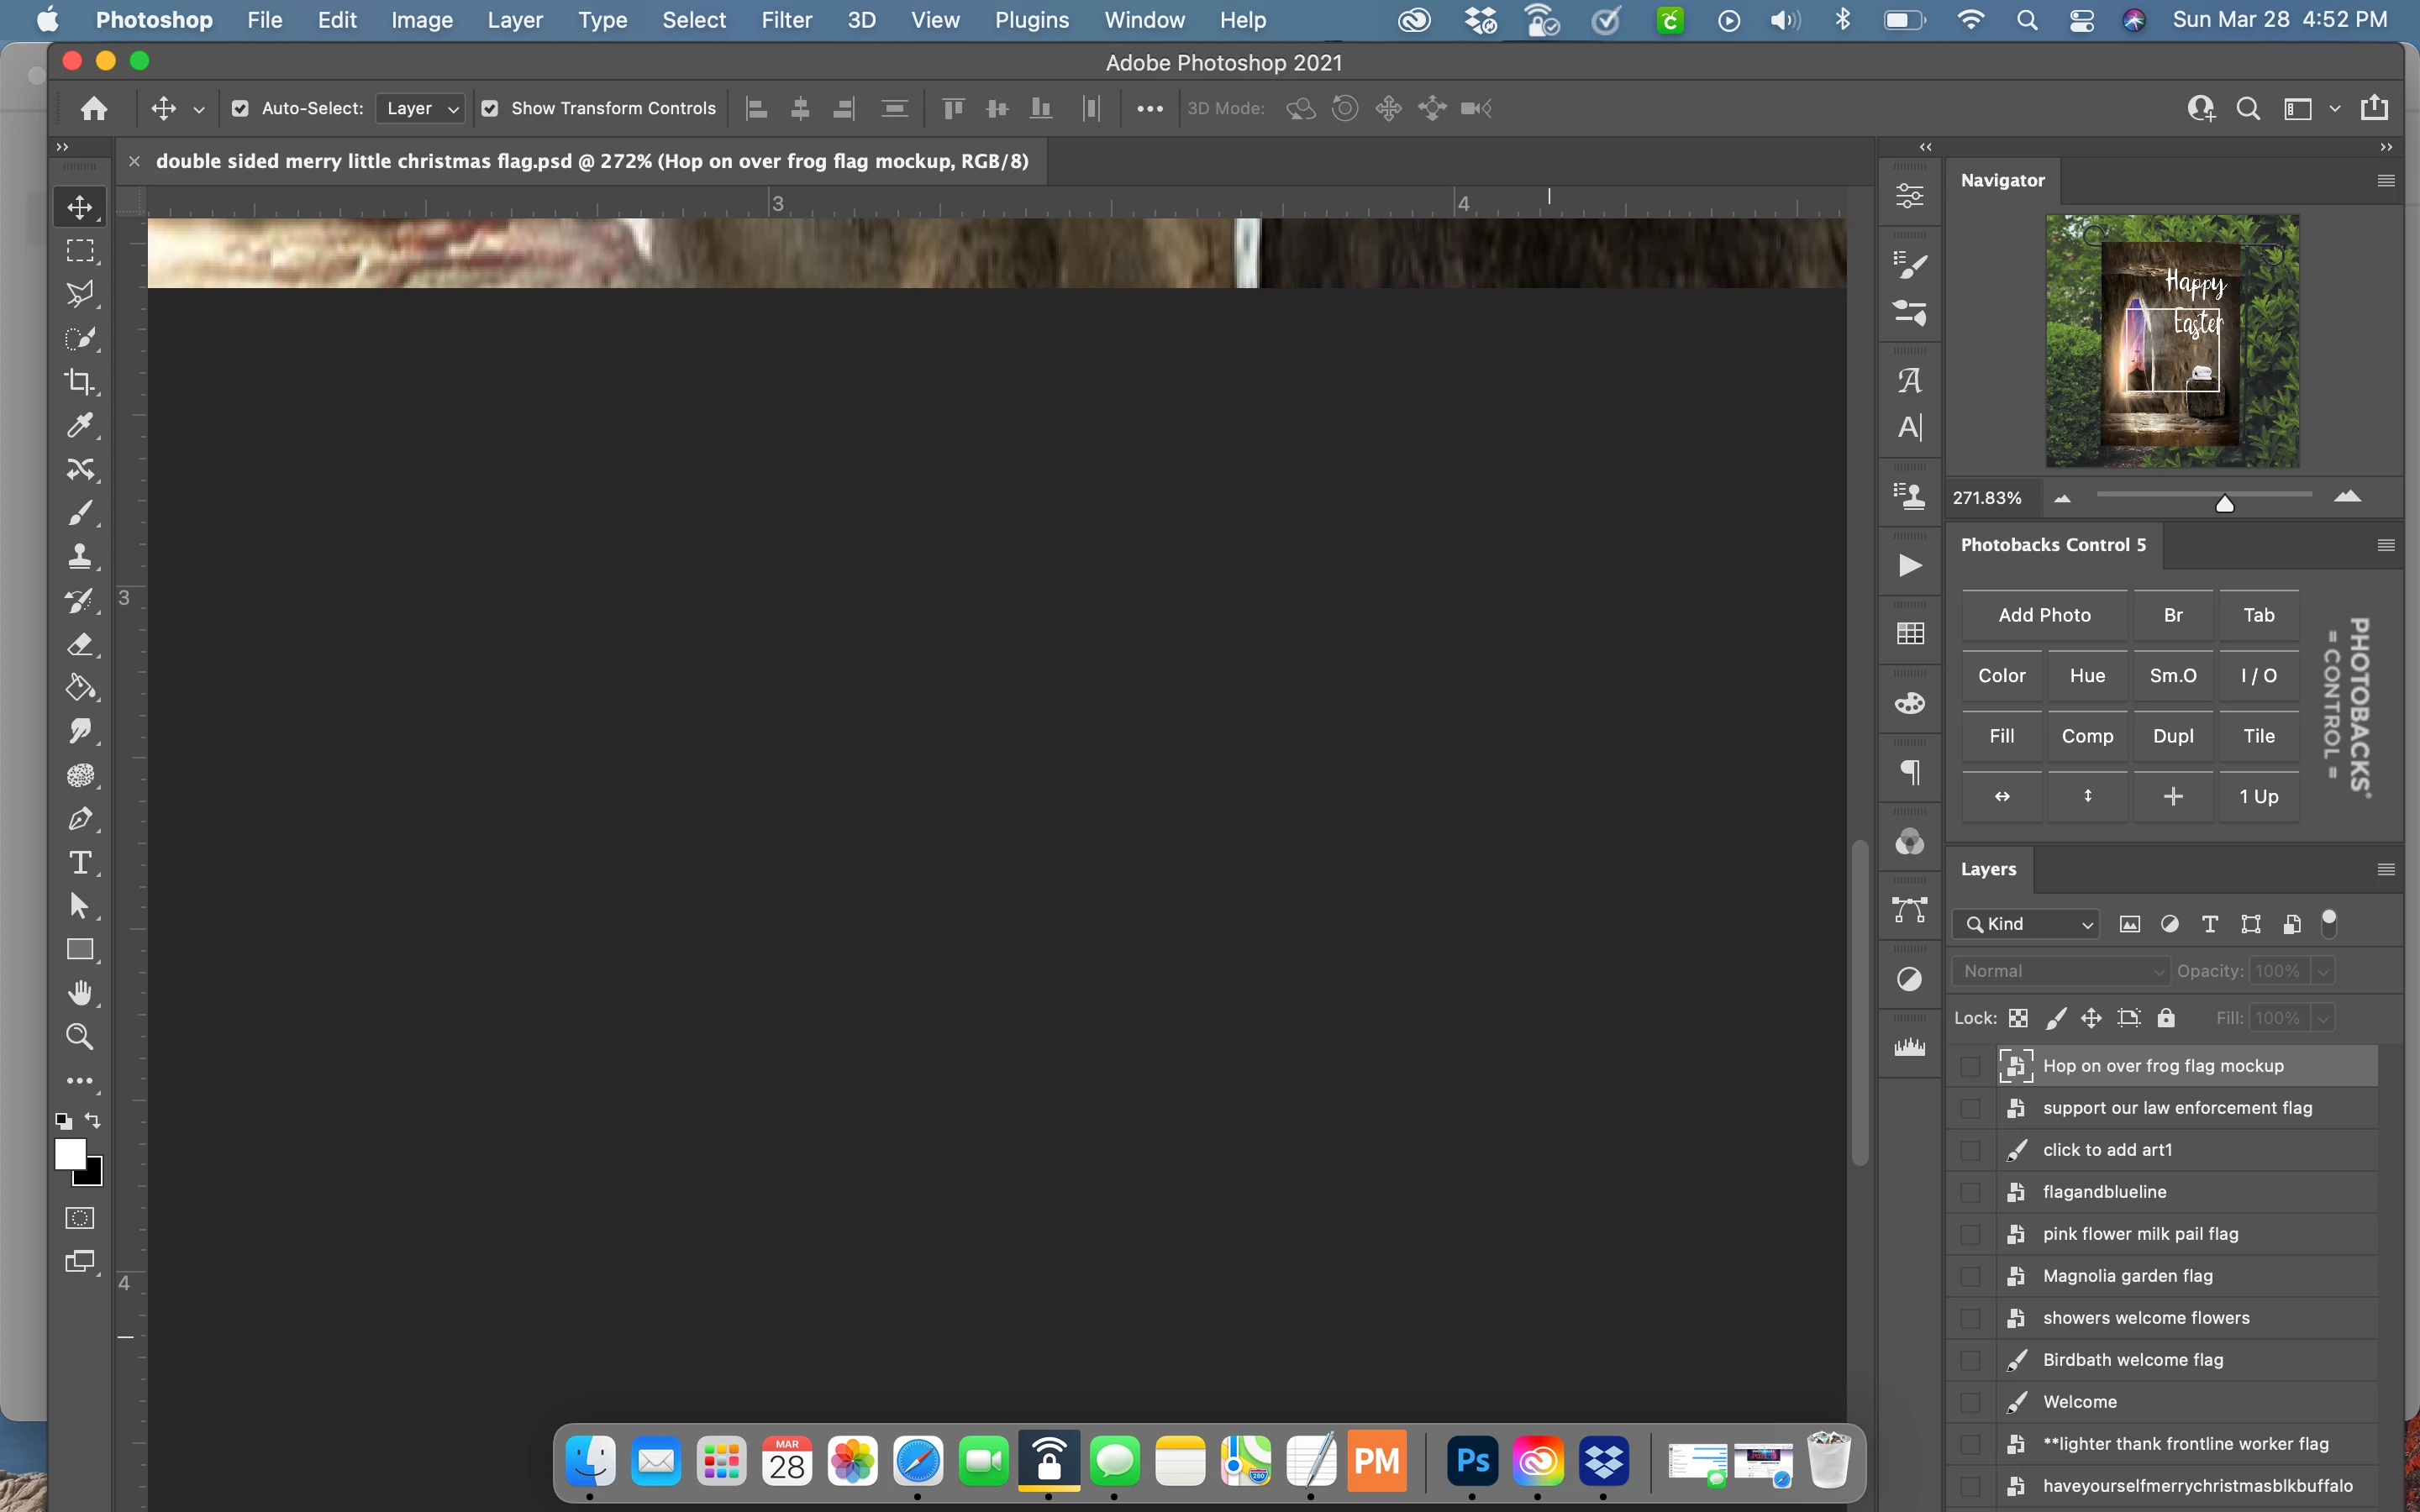
Task: Uncheck Show Transform Controls
Action: pos(490,108)
